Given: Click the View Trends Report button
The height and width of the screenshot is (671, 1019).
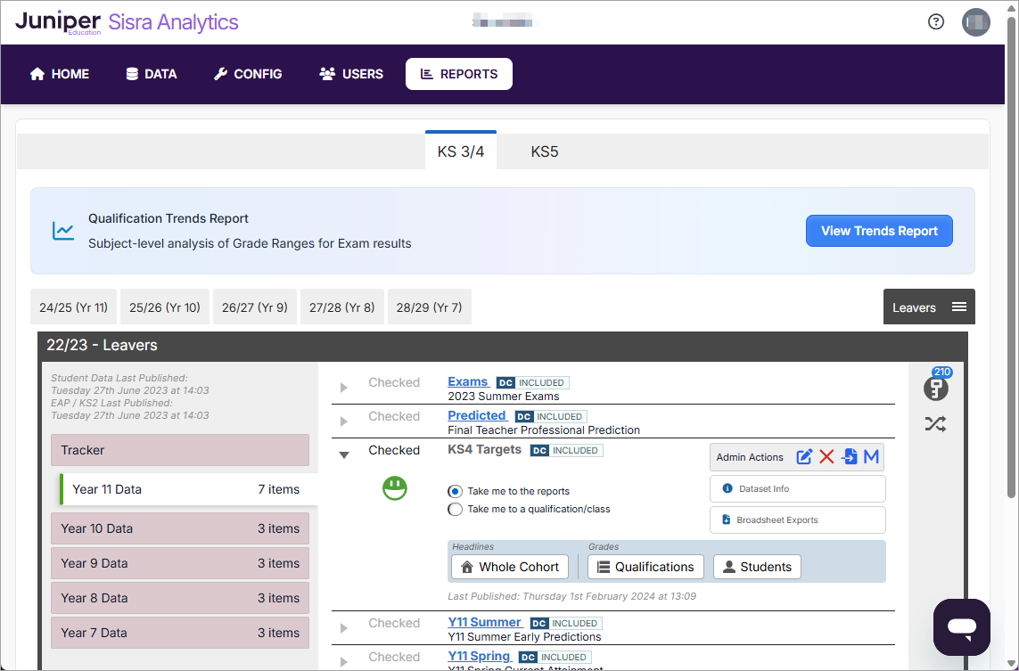Looking at the screenshot, I should [879, 231].
